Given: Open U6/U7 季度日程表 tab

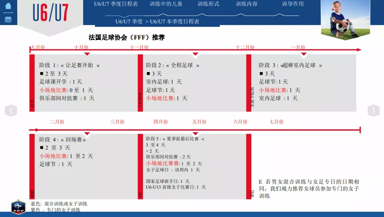Looking at the screenshot, I should point(116,4).
